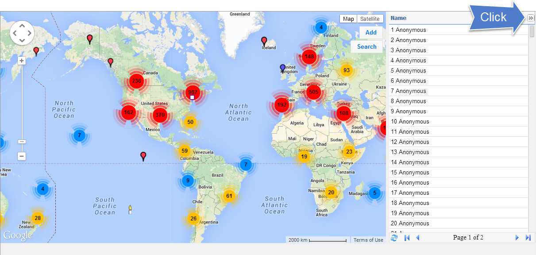Refresh the name list
Image resolution: width=536 pixels, height=255 pixels.
click(x=394, y=238)
